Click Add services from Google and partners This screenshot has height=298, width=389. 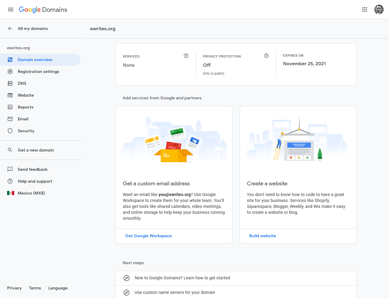[162, 98]
